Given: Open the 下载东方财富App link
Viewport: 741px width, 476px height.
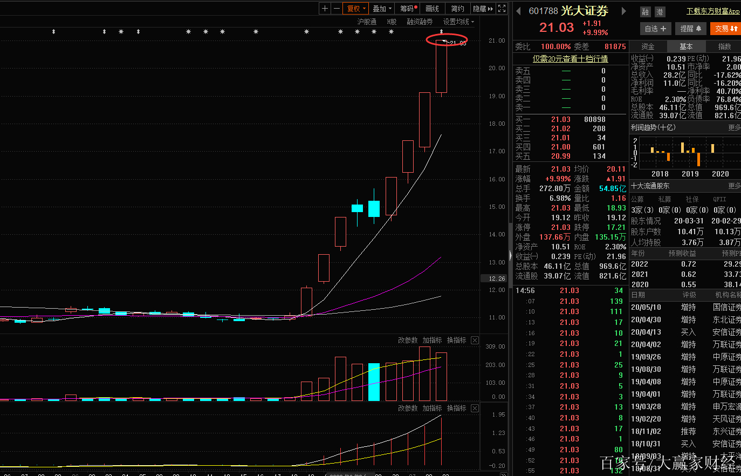Looking at the screenshot, I should pos(713,11).
